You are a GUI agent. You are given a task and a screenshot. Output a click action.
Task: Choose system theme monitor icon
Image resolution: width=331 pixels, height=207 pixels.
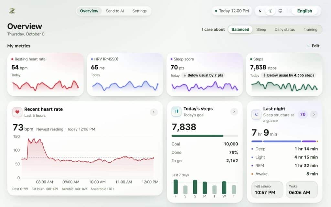[x=280, y=11]
